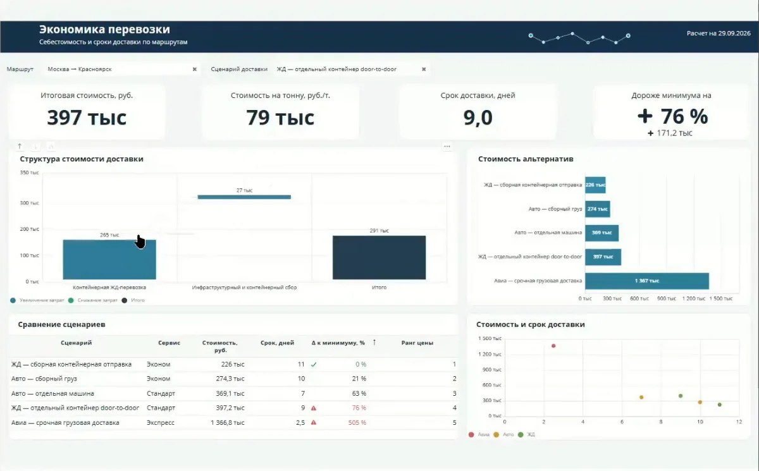Click the faded drill down arrow icon
The width and height of the screenshot is (759, 471).
35,146
